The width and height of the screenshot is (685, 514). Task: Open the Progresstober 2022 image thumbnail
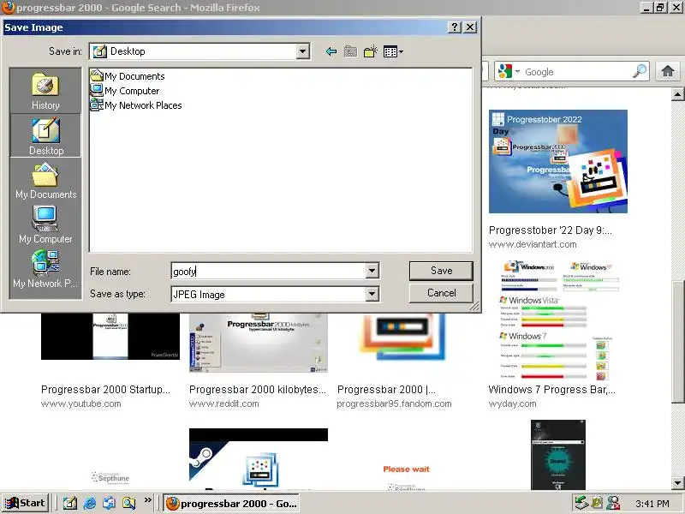pyautogui.click(x=558, y=161)
